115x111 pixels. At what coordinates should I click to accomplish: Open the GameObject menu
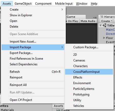click(23, 4)
